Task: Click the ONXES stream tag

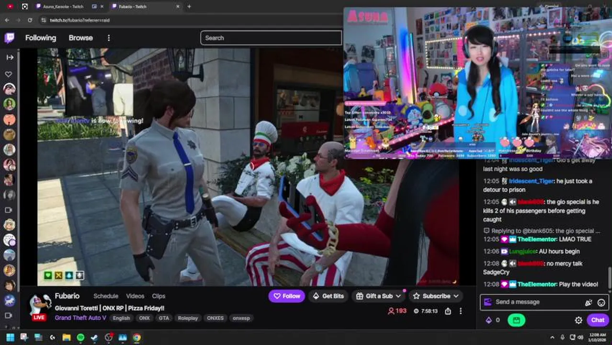Action: (215, 318)
